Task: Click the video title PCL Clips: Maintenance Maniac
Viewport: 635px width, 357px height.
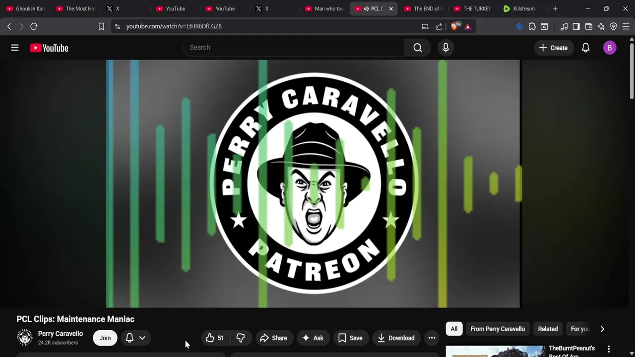Action: pyautogui.click(x=75, y=319)
